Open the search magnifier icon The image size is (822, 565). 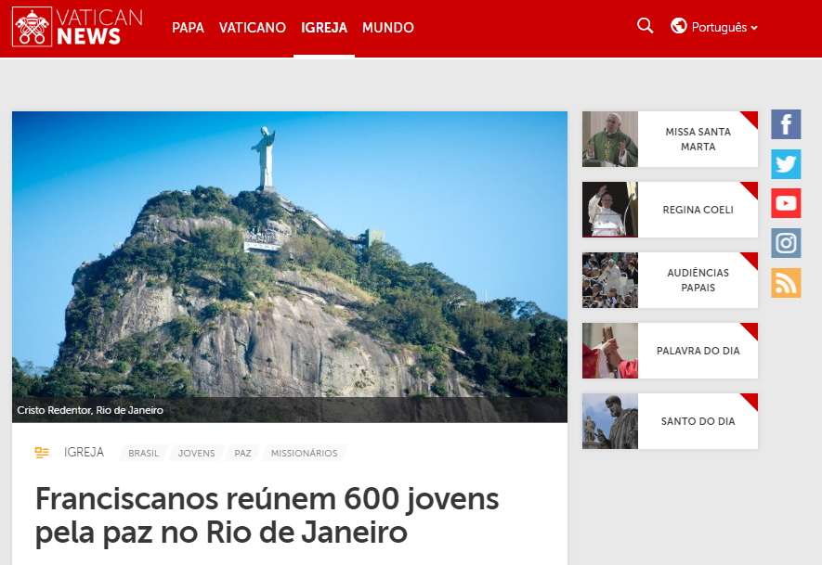(645, 26)
